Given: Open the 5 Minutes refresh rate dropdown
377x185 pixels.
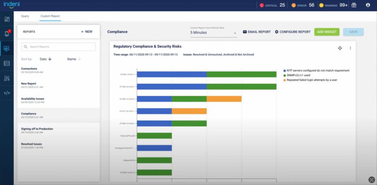Looking at the screenshot, I should click(x=213, y=32).
